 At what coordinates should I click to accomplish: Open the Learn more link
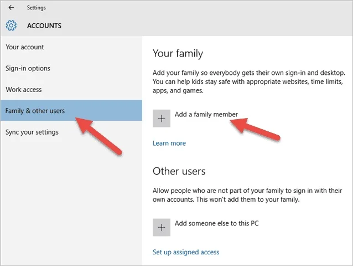(x=169, y=143)
